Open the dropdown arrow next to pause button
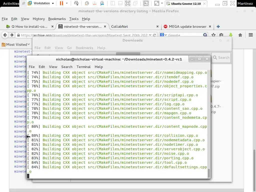The height and width of the screenshot is (192, 256). (67, 3)
